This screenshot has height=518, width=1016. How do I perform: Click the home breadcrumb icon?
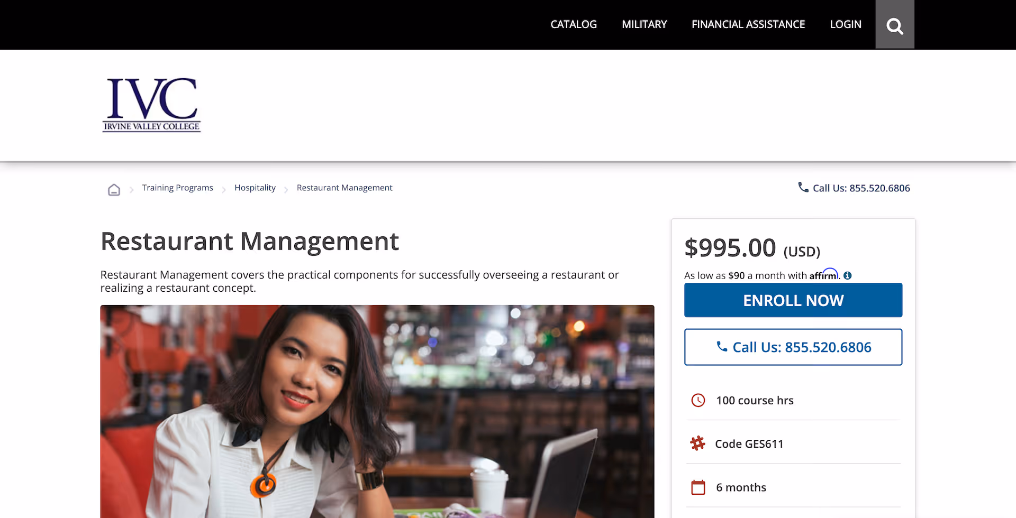(114, 190)
